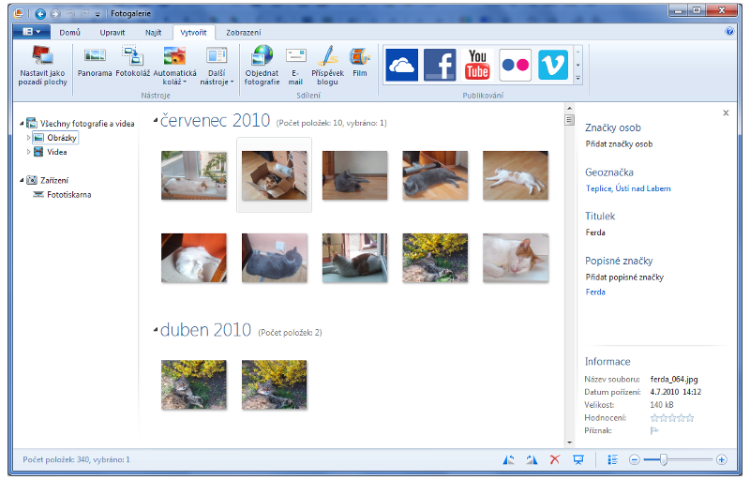This screenshot has height=480, width=750.
Task: Send photo by E-mail
Action: pos(295,66)
